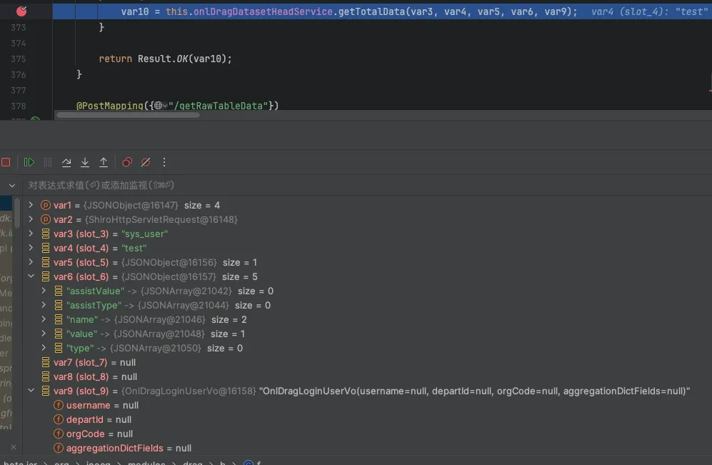Viewport: 712px width, 465px height.
Task: Step out of current method
Action: tap(104, 163)
